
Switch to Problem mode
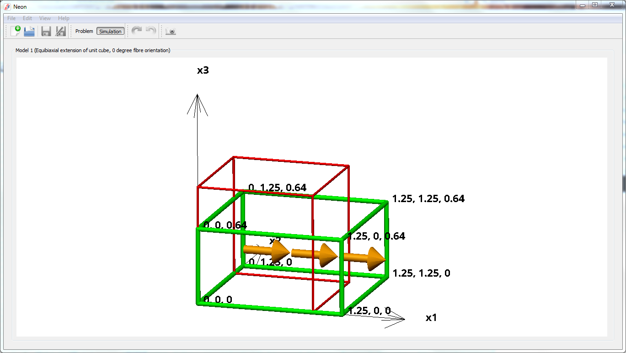[x=84, y=31]
